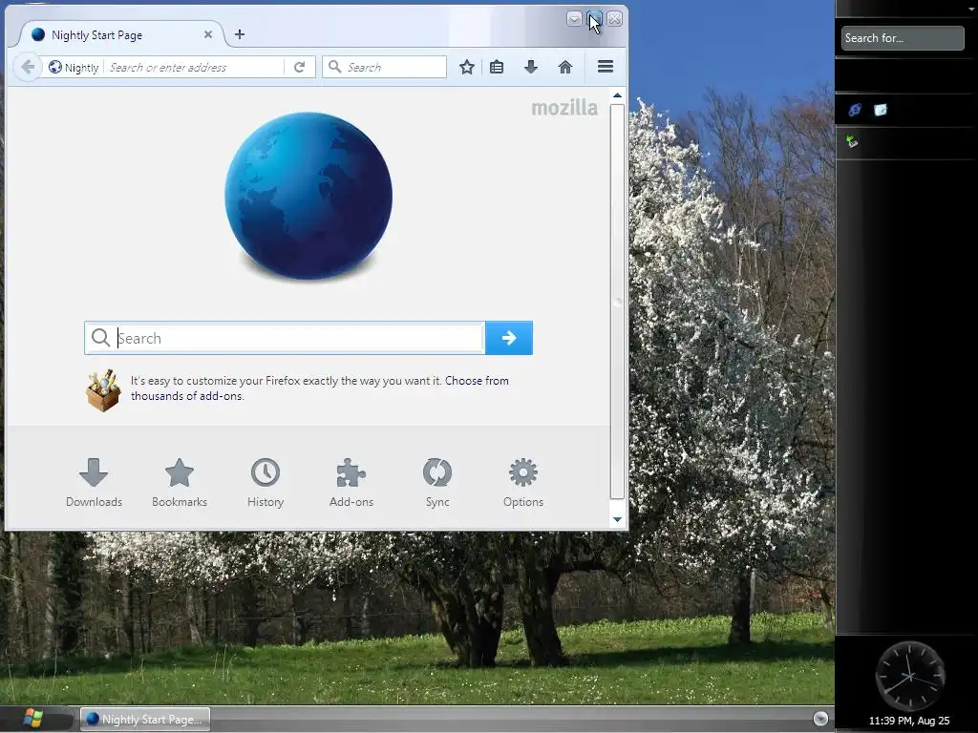Click the add-ons box snippet icon
This screenshot has height=733, width=978.
[x=103, y=390]
